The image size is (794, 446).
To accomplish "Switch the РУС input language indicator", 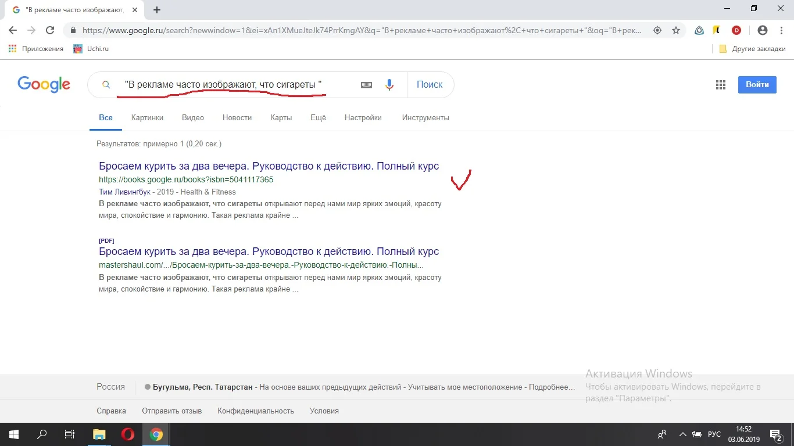I will point(714,434).
